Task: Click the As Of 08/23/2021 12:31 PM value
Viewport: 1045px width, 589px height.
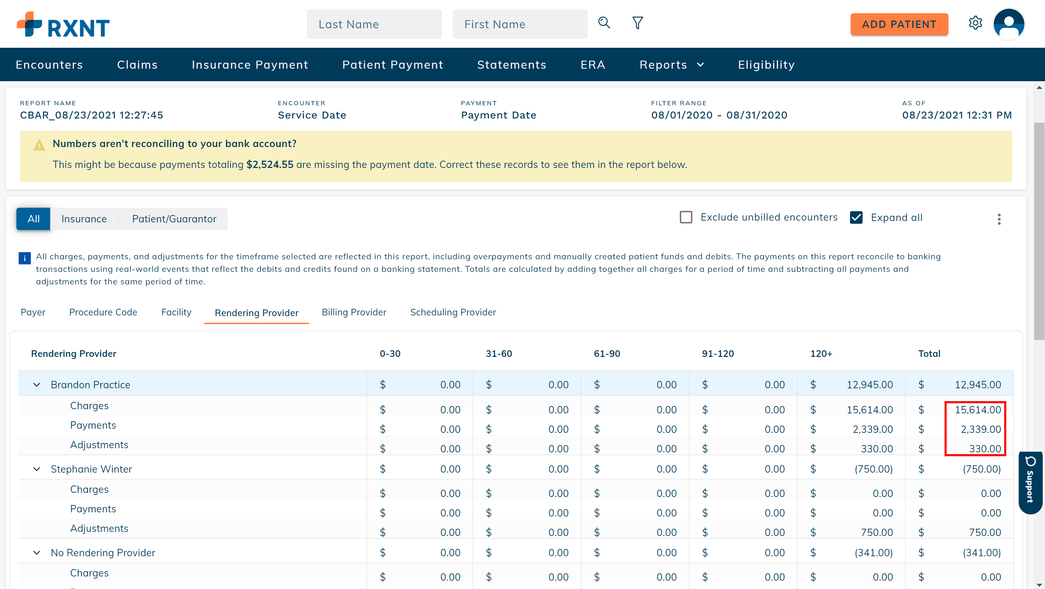Action: click(956, 115)
